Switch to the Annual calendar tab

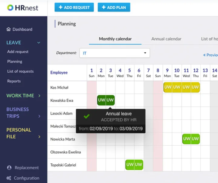pyautogui.click(x=166, y=39)
